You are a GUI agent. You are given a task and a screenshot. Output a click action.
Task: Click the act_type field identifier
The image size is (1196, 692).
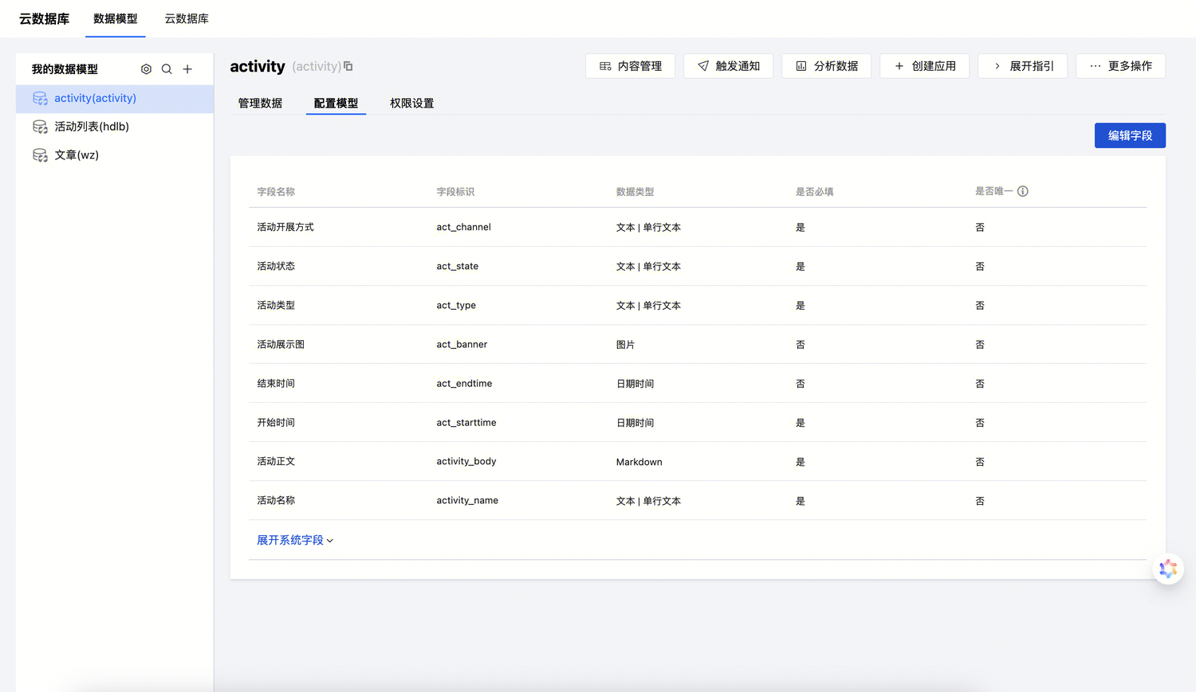tap(456, 305)
